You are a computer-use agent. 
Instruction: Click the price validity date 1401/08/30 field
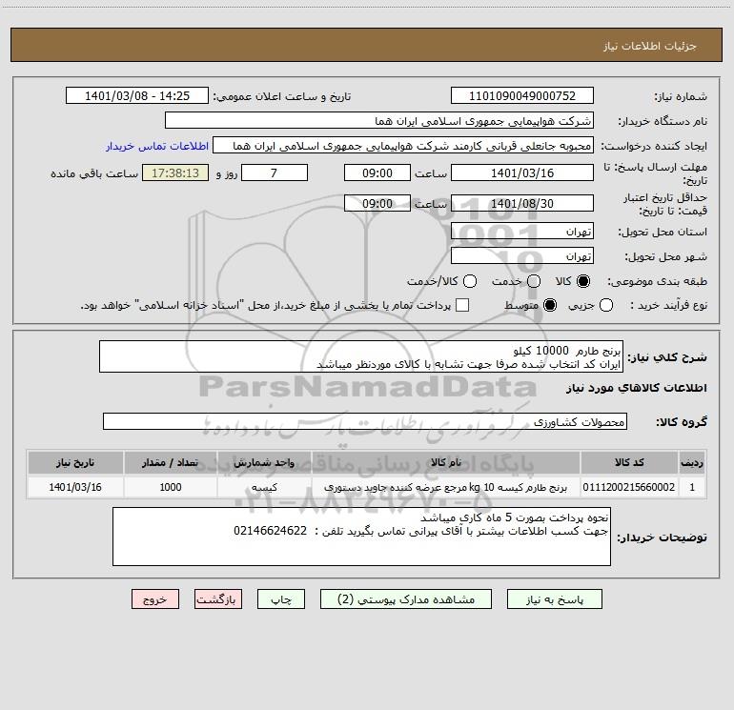[x=522, y=203]
